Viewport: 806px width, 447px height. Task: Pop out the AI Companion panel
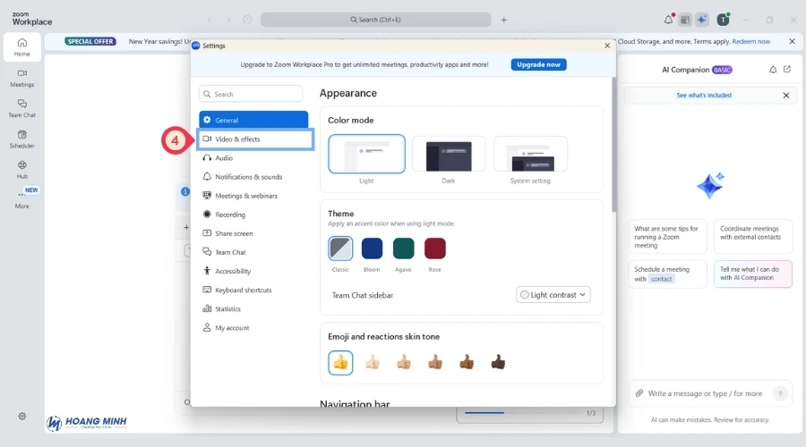pyautogui.click(x=787, y=70)
